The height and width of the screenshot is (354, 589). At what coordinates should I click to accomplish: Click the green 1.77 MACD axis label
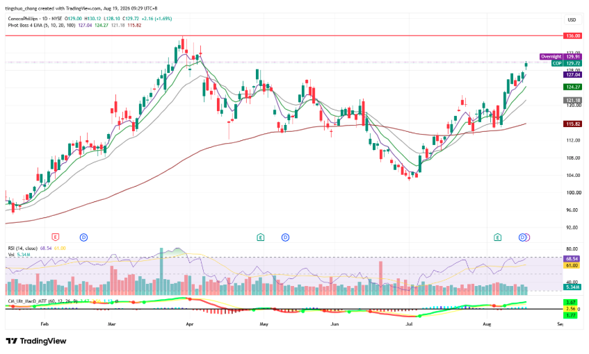click(571, 315)
